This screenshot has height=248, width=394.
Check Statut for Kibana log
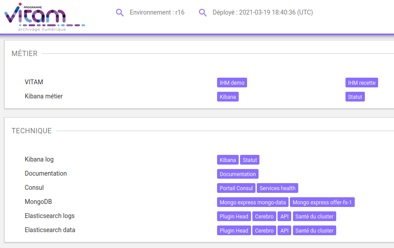click(250, 160)
